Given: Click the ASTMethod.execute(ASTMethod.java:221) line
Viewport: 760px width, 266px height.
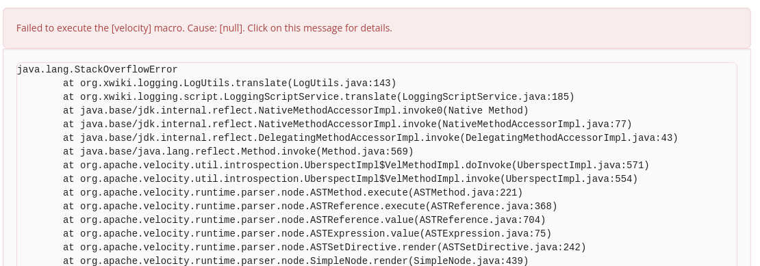Looking at the screenshot, I should point(293,193).
